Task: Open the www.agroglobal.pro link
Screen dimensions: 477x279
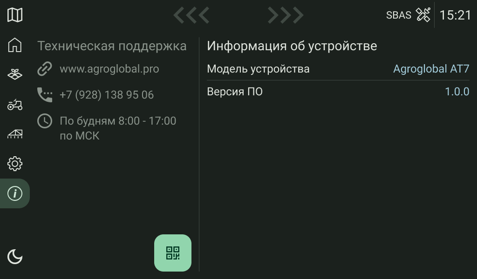Action: [109, 68]
